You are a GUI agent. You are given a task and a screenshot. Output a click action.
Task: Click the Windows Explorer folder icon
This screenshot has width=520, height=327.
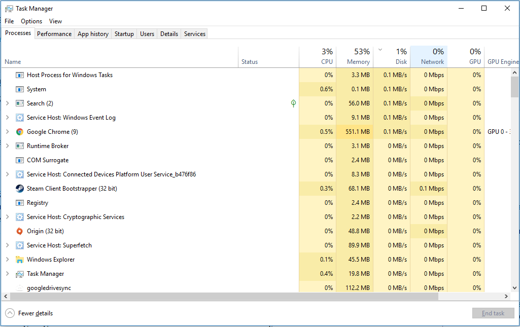pos(20,260)
